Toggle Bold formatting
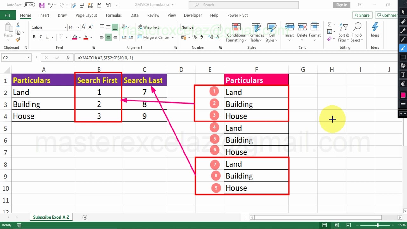Screen dimensions: 407x229 pos(34,37)
